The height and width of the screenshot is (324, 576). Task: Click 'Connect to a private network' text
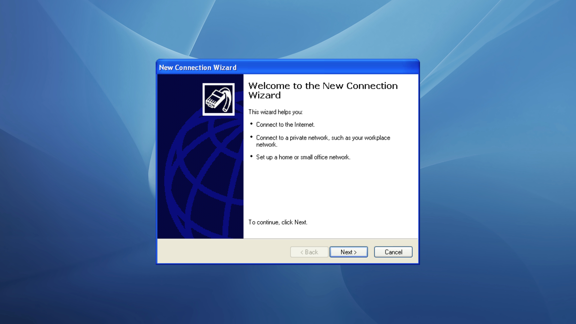[309, 138]
